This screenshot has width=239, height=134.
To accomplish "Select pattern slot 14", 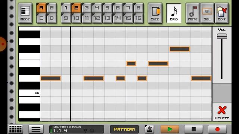I will click(118, 18).
